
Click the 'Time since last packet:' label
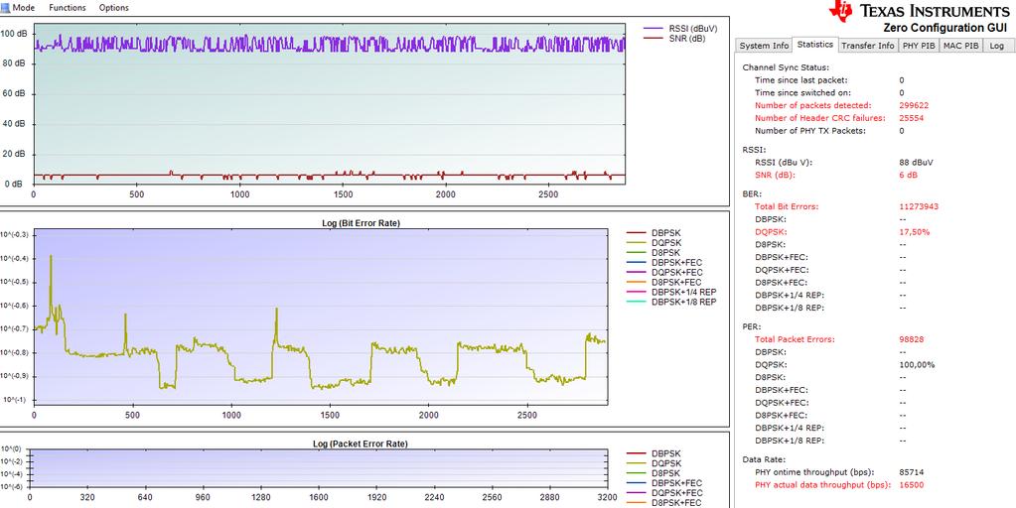[800, 80]
